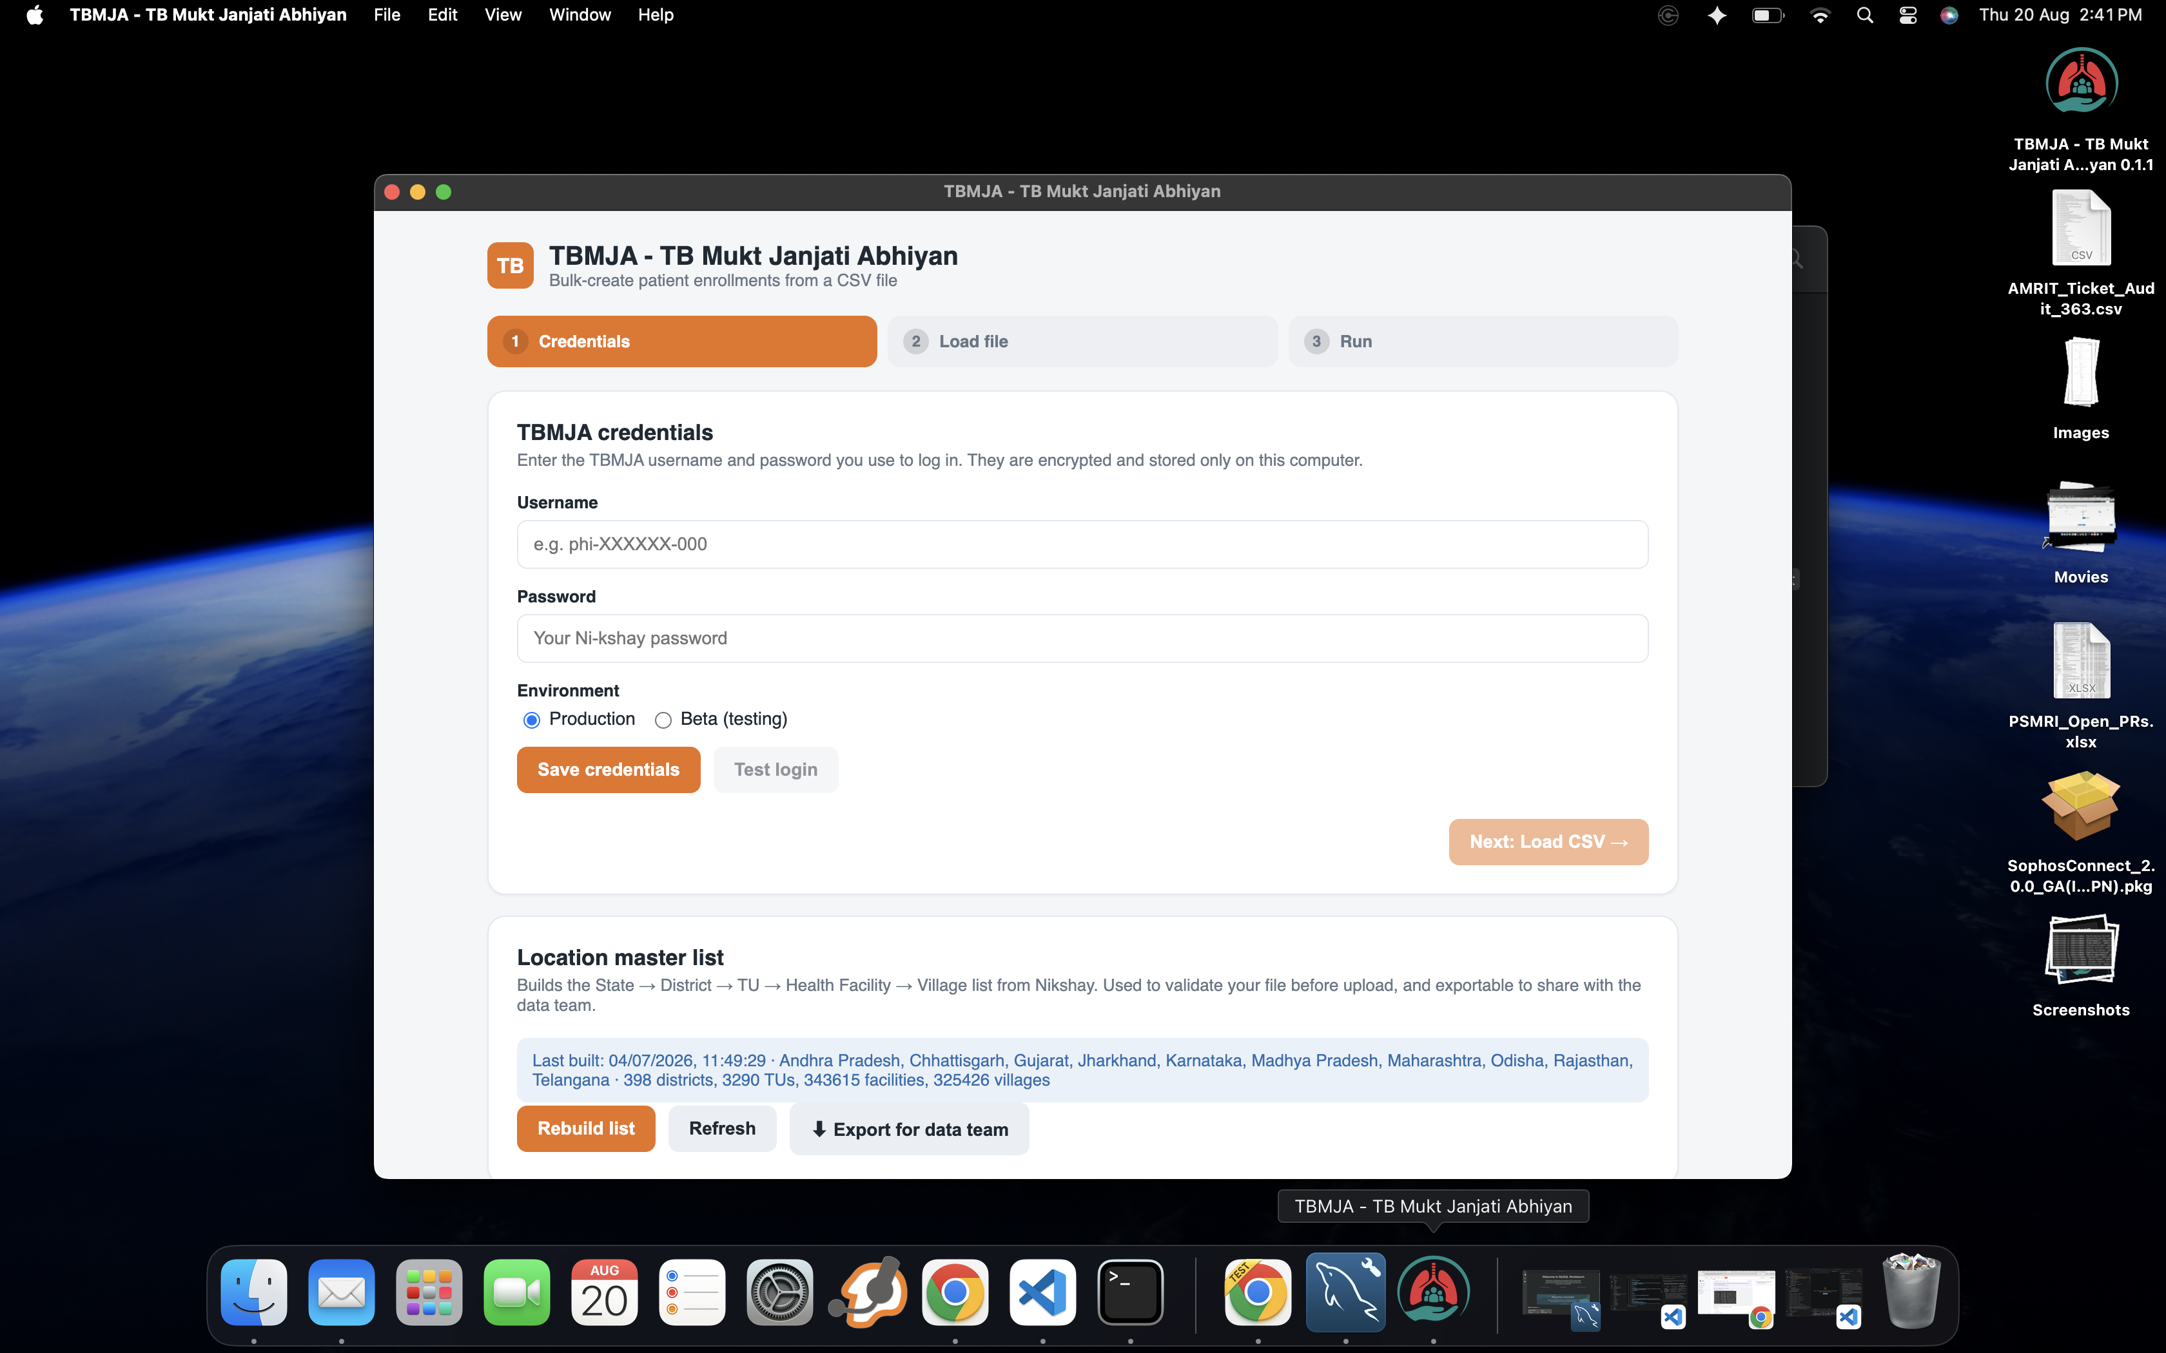Select the Production environment radio button
The image size is (2166, 1353).
532,720
